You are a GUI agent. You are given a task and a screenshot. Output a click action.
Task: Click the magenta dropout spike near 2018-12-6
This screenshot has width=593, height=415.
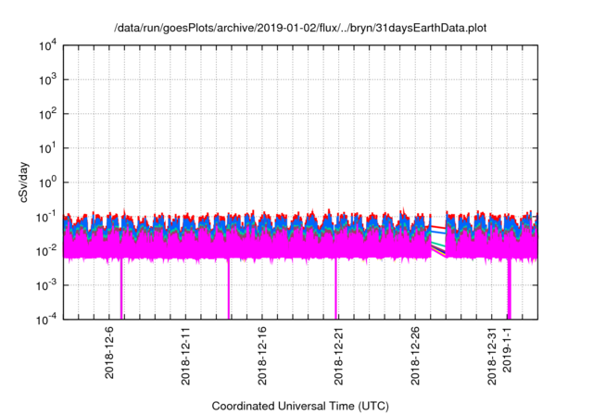coord(121,289)
